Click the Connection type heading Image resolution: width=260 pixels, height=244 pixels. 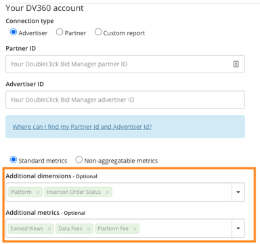click(x=30, y=21)
